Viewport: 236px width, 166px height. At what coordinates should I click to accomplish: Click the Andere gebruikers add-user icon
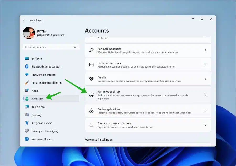pyautogui.click(x=91, y=111)
